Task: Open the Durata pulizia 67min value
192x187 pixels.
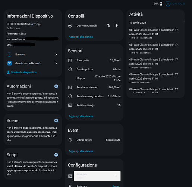Action: [117, 69]
